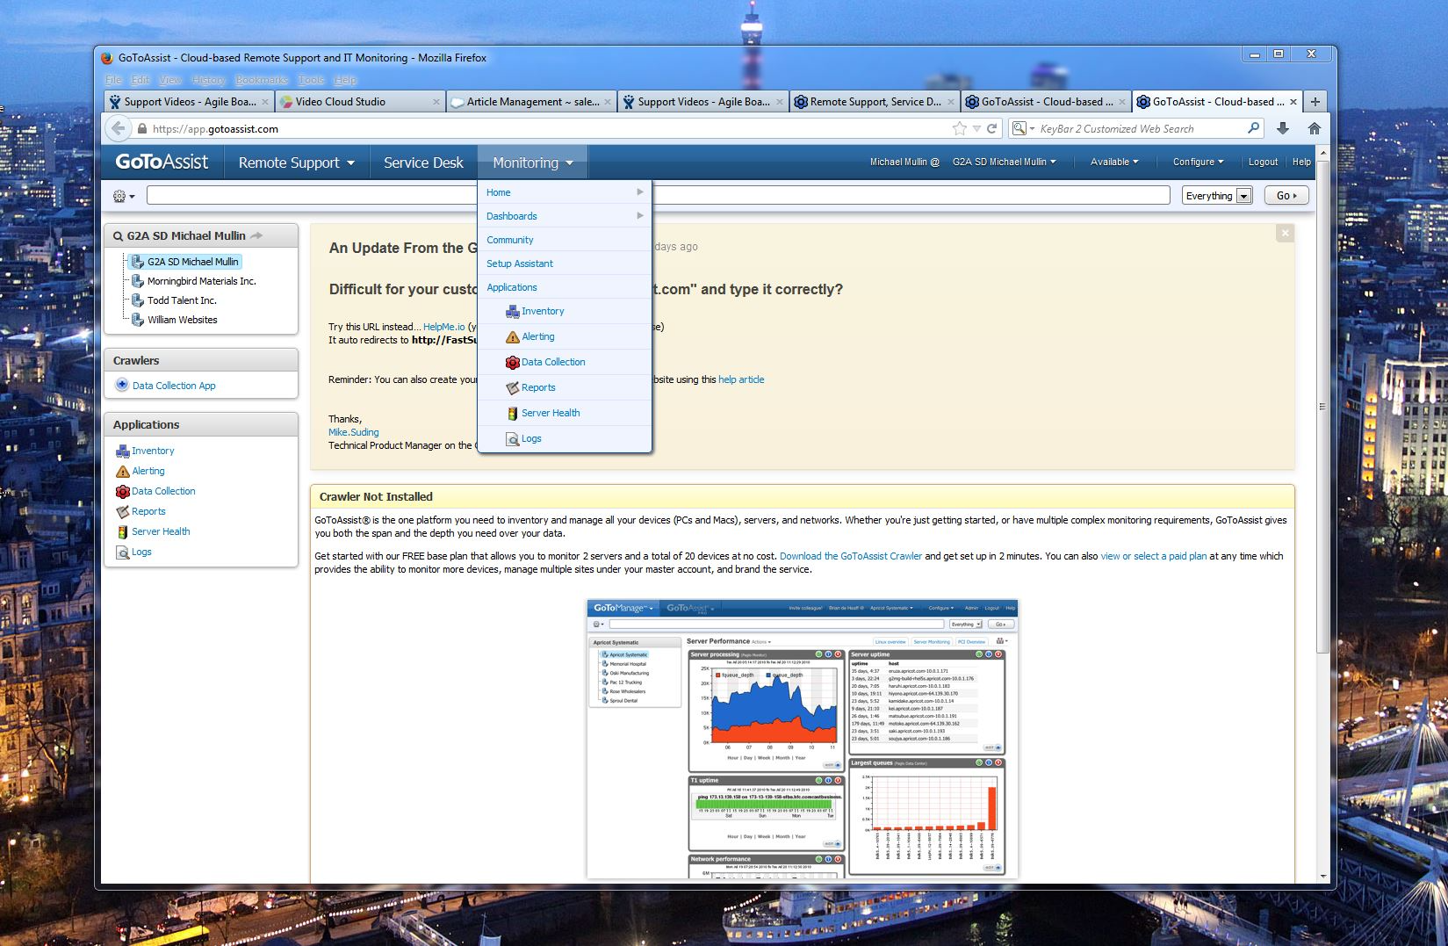The image size is (1448, 946).
Task: Open the Help link in header
Action: tap(1301, 162)
